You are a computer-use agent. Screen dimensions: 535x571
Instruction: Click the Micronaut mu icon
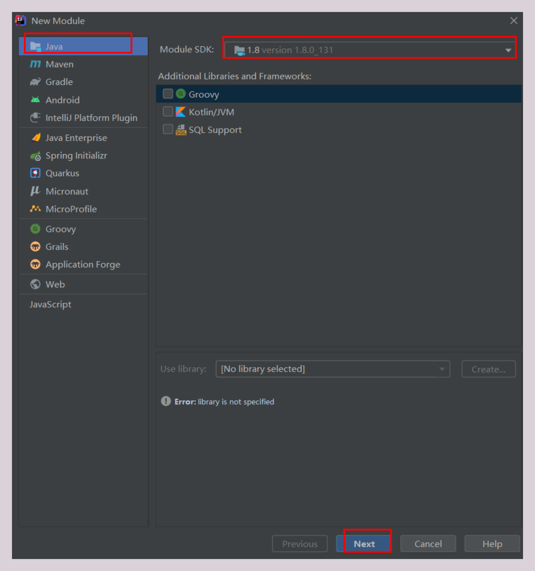point(35,191)
